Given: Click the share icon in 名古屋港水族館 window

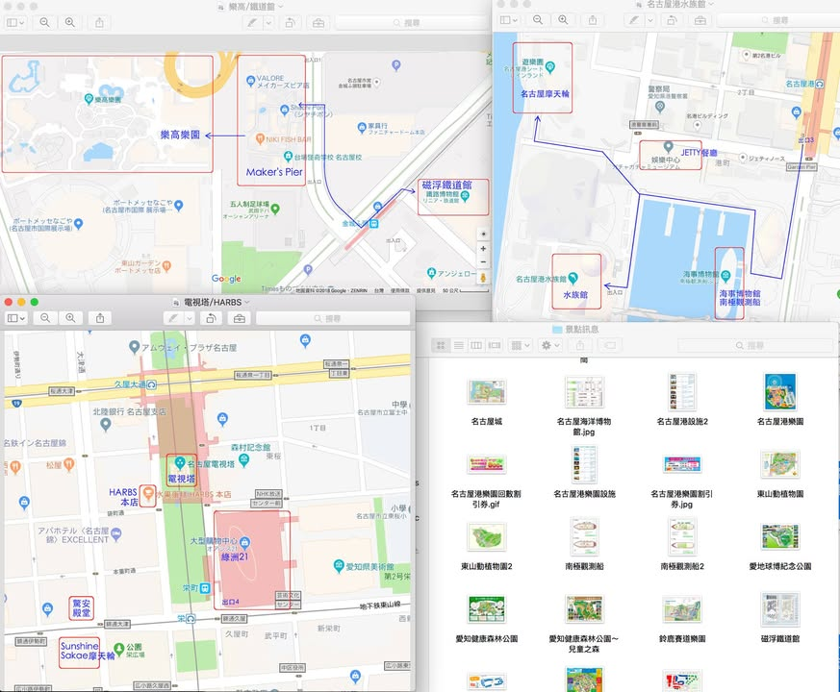Looking at the screenshot, I should [x=593, y=19].
